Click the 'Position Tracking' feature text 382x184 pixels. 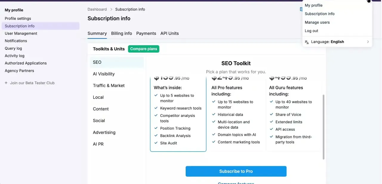coord(175,128)
